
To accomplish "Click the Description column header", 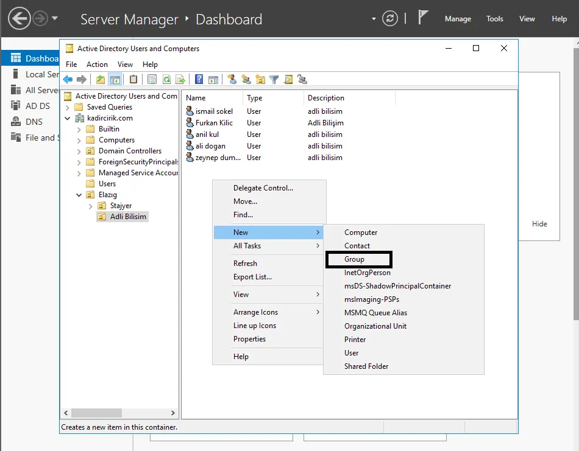I will tap(349, 98).
